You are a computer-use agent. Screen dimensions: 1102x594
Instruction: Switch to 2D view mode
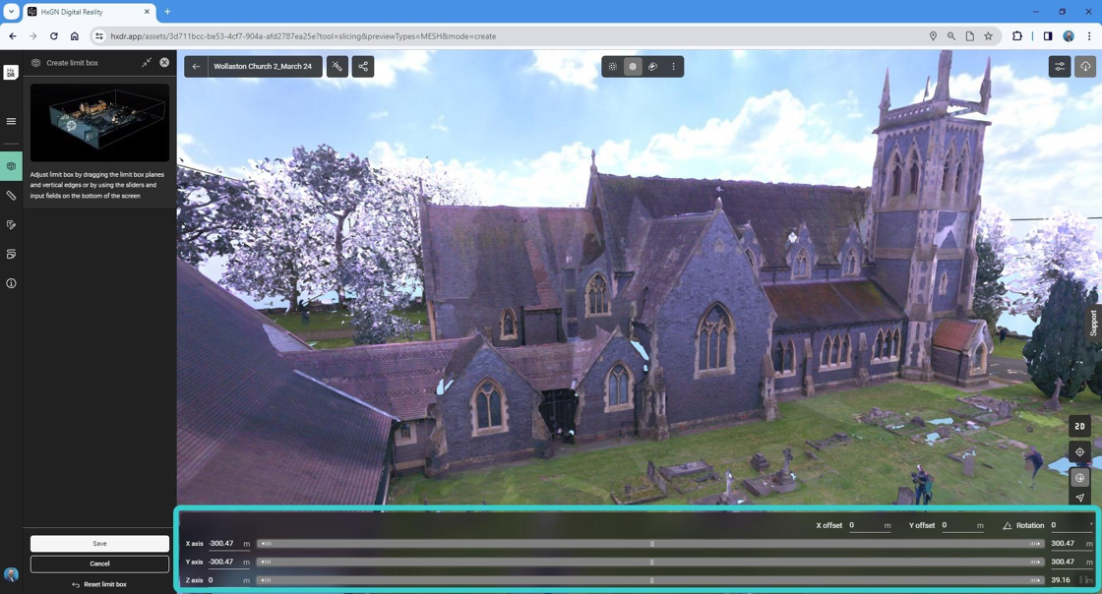click(x=1079, y=426)
